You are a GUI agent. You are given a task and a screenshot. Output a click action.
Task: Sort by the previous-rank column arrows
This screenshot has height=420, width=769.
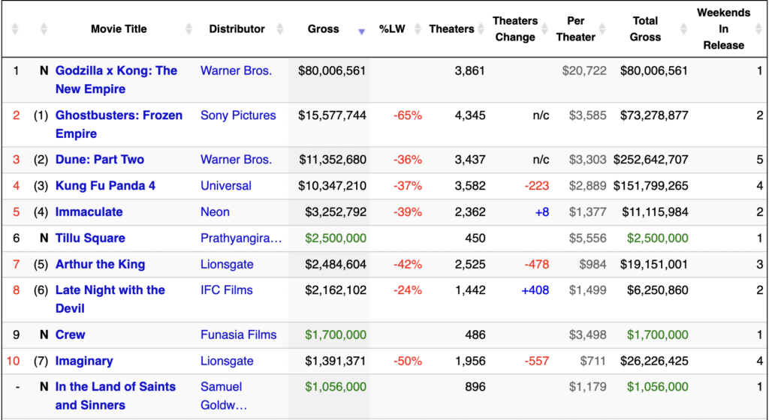[x=44, y=29]
